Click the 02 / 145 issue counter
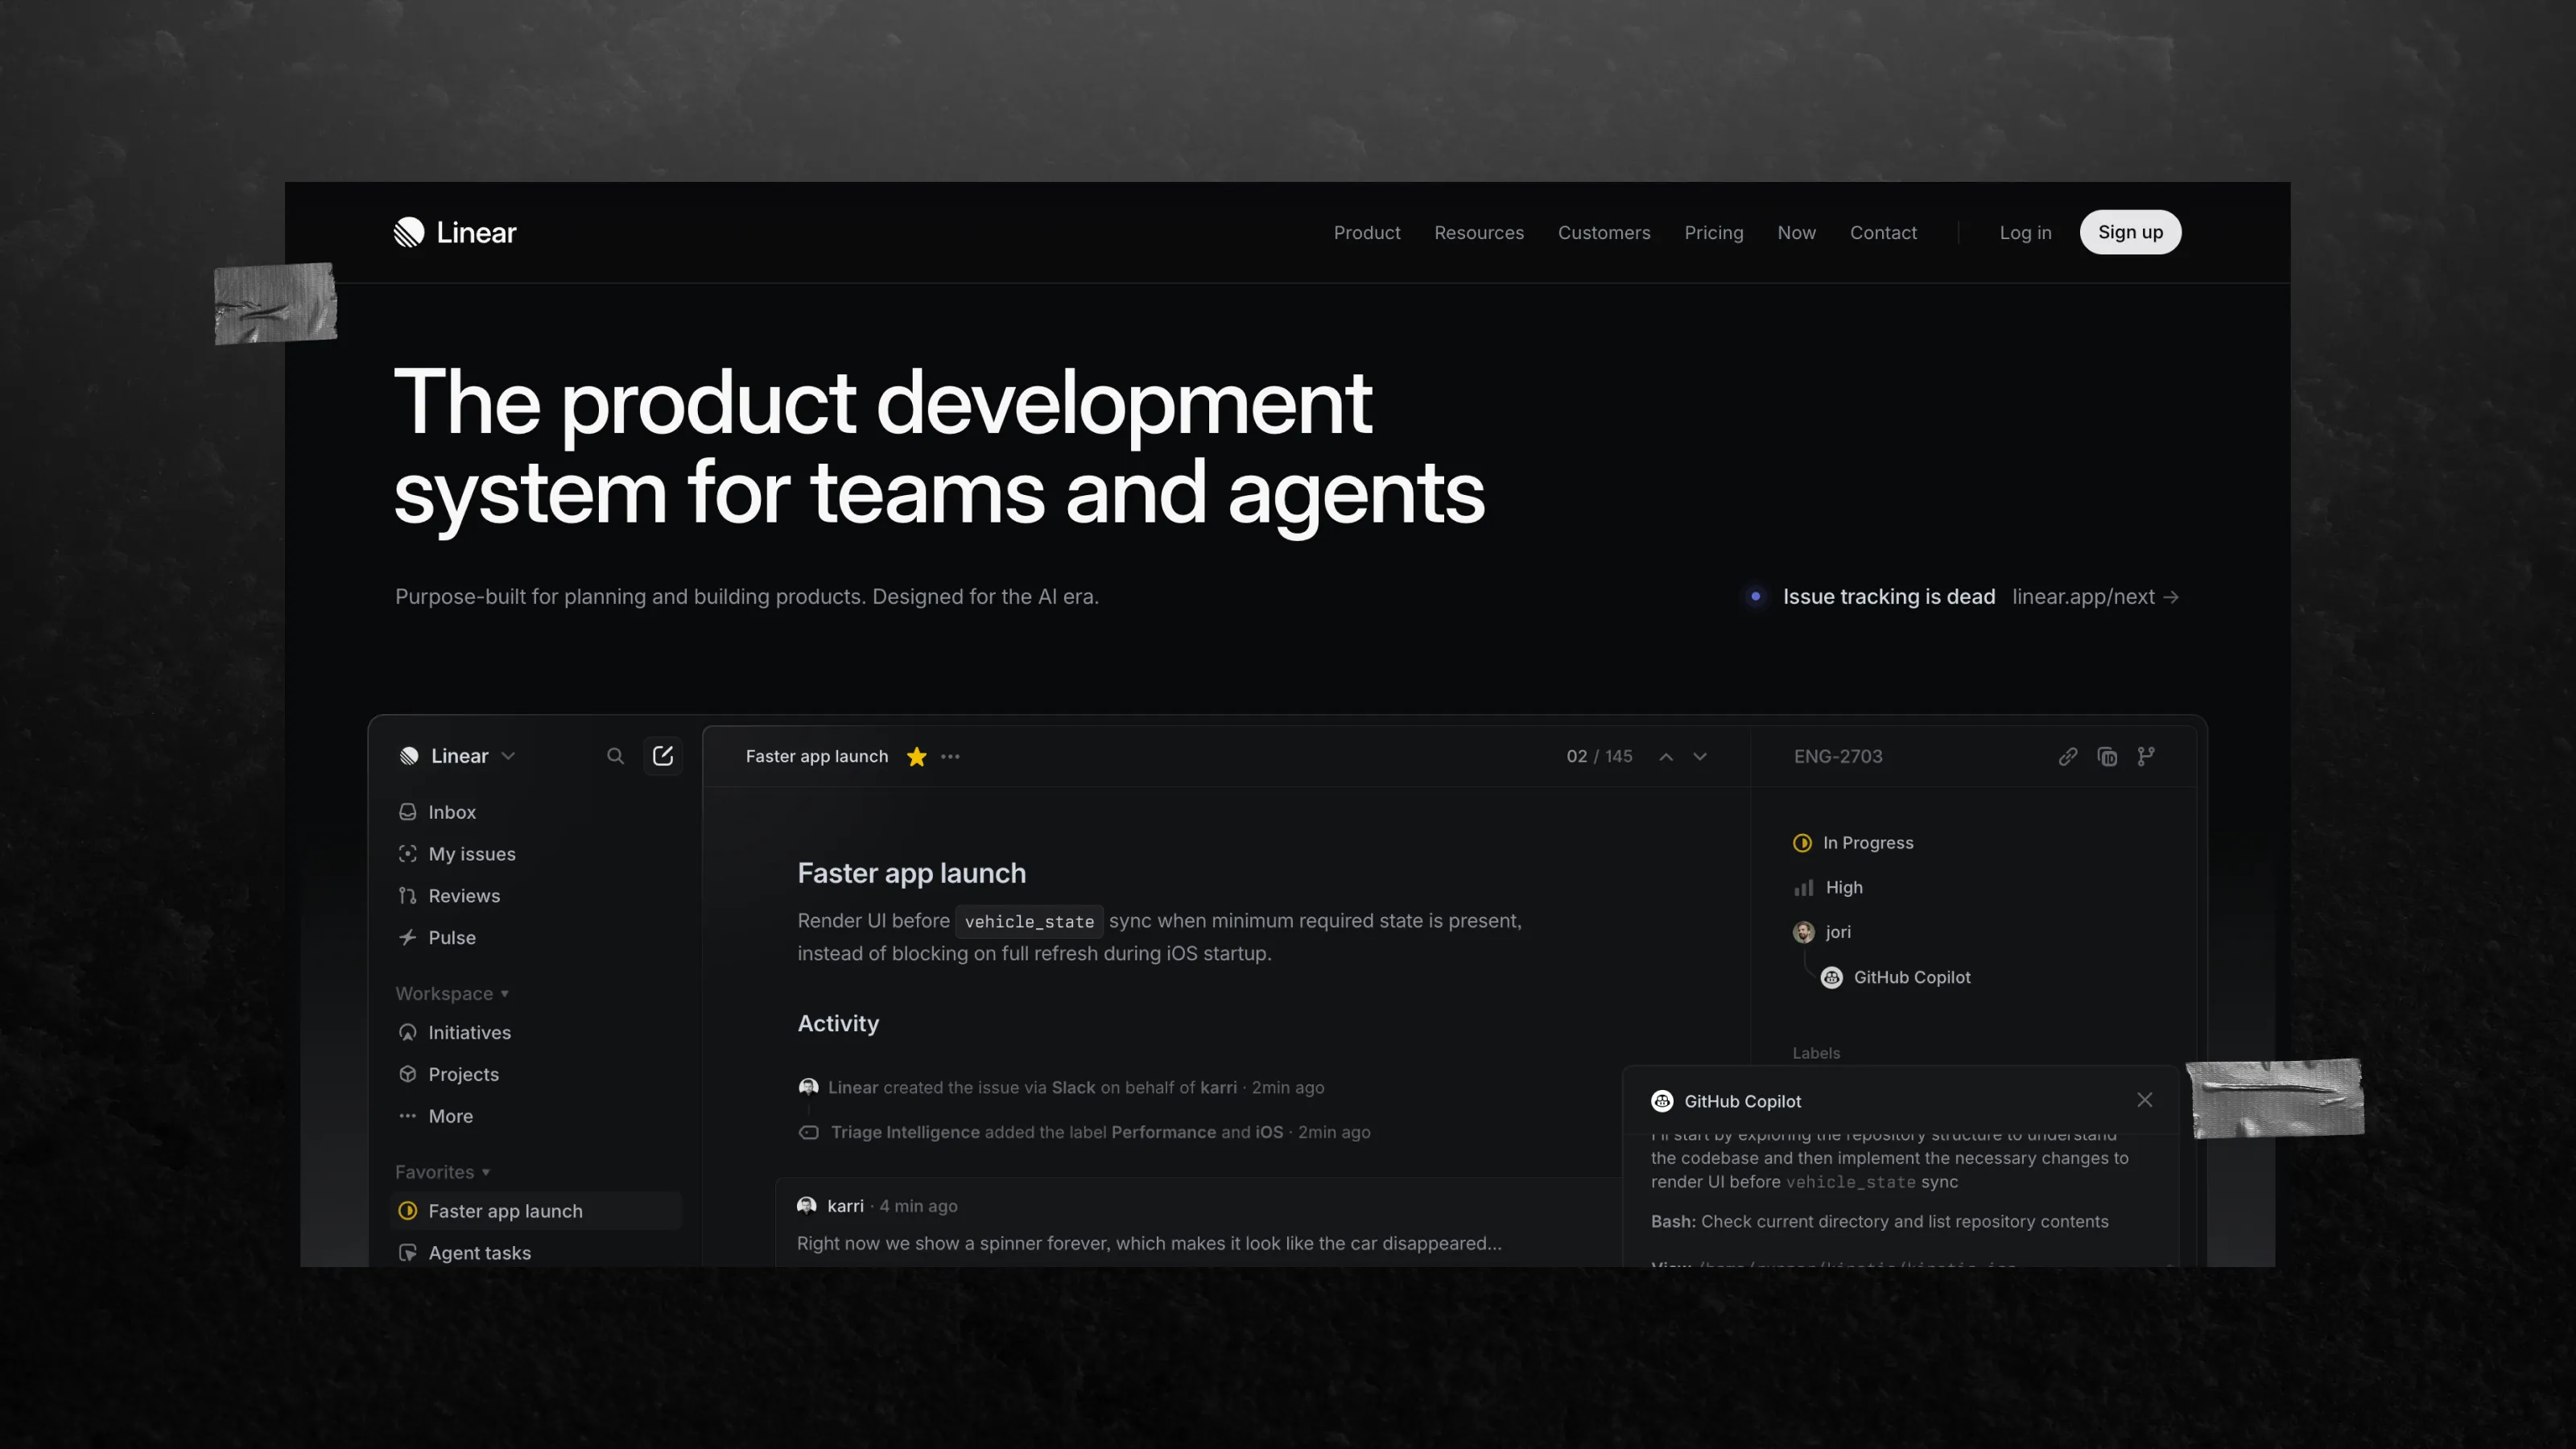Image resolution: width=2576 pixels, height=1449 pixels. click(x=1599, y=756)
